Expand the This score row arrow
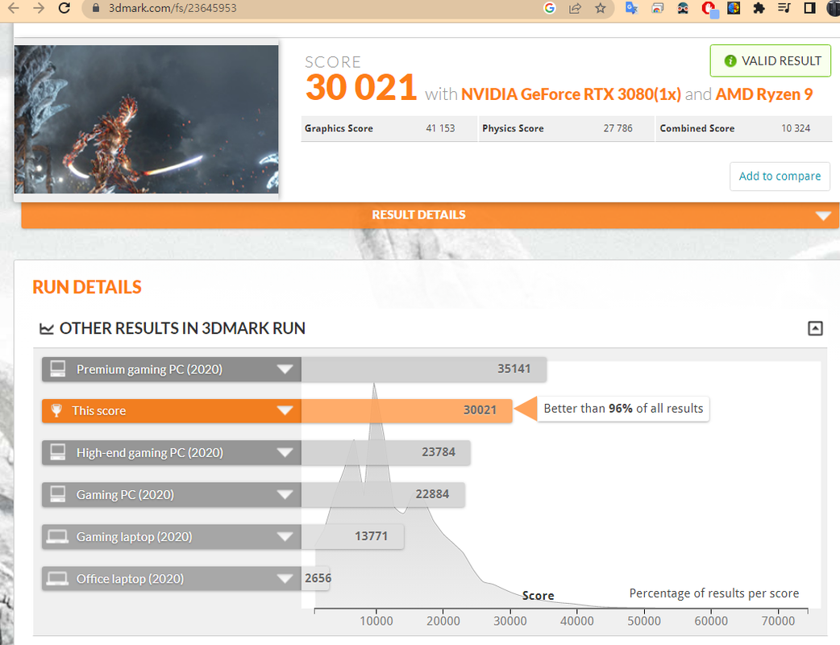 (285, 411)
